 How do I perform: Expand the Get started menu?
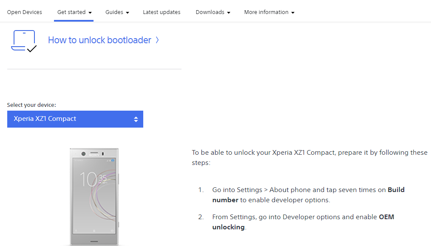point(74,12)
